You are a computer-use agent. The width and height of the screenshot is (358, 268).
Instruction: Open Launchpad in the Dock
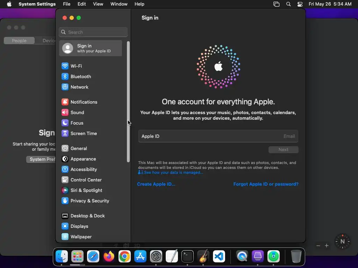coord(77,256)
